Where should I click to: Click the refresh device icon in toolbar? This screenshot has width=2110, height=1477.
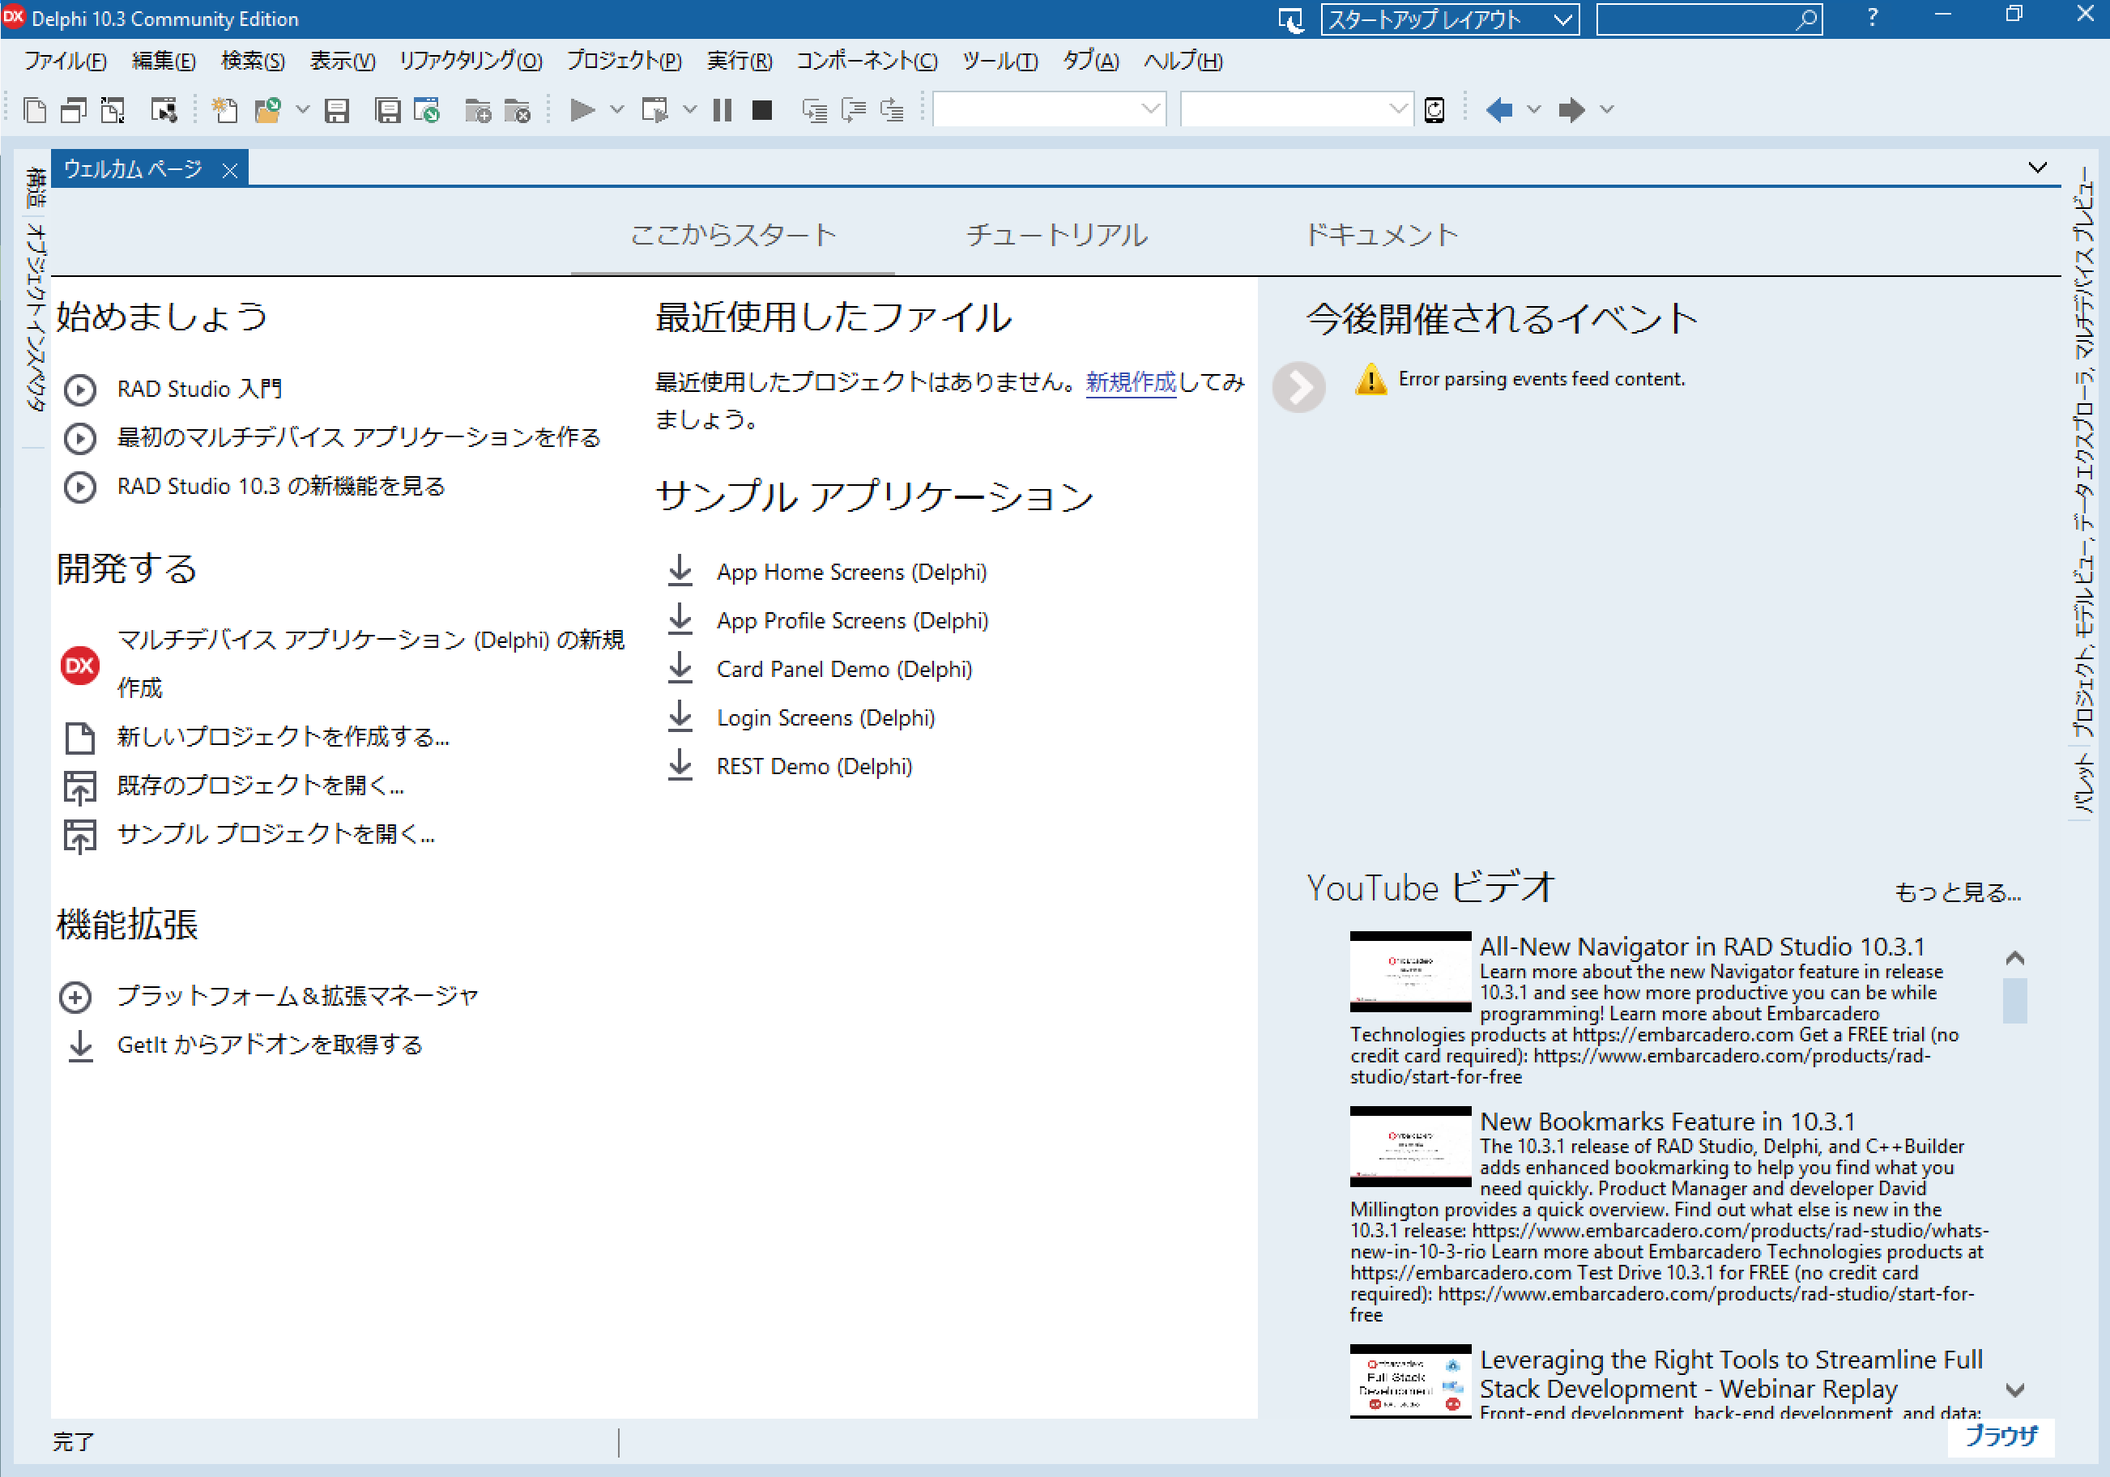[x=1434, y=110]
